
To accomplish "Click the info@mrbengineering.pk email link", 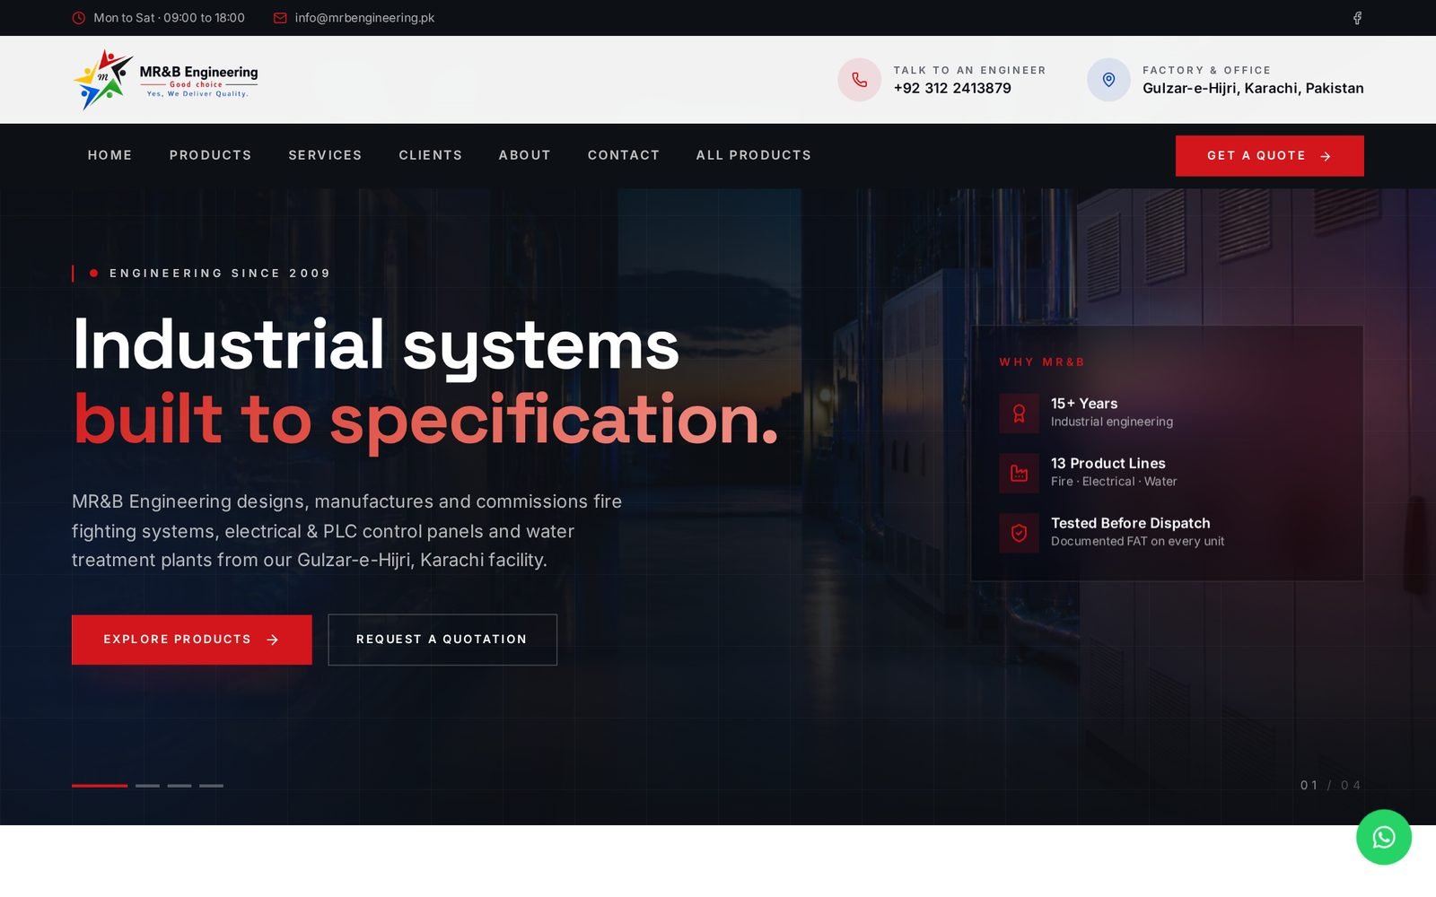I will [364, 18].
